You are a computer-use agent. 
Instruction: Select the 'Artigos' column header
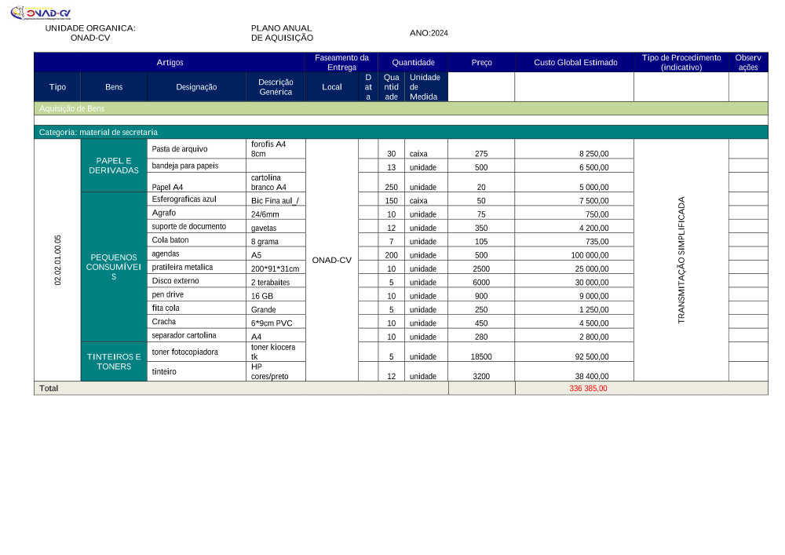tap(170, 63)
